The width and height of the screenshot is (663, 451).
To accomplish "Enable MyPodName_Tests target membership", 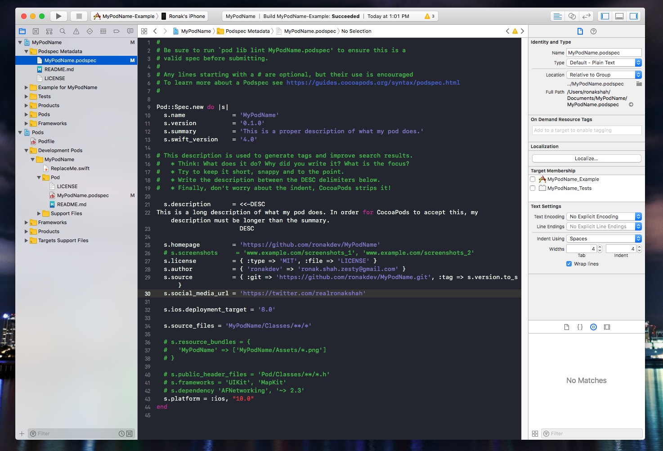I will 533,188.
